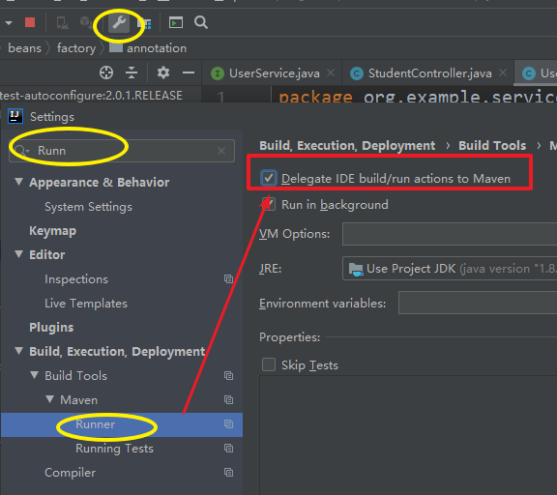Click the grayed device manager toolbar icon

[x=63, y=23]
